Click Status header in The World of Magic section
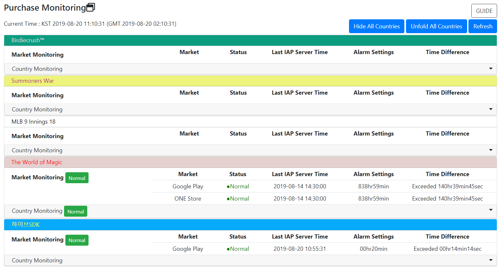Viewport: 500px width, 273px height. (x=238, y=174)
